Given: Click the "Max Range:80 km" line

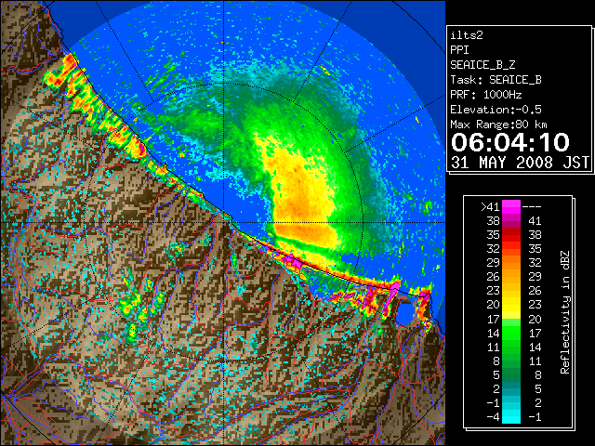Looking at the screenshot, I should (498, 125).
